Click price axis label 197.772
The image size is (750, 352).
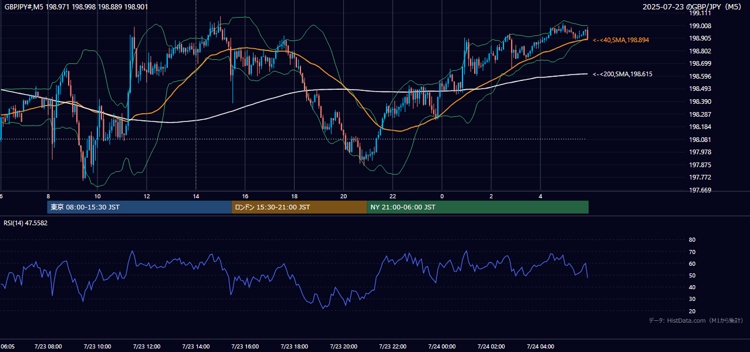click(x=700, y=177)
